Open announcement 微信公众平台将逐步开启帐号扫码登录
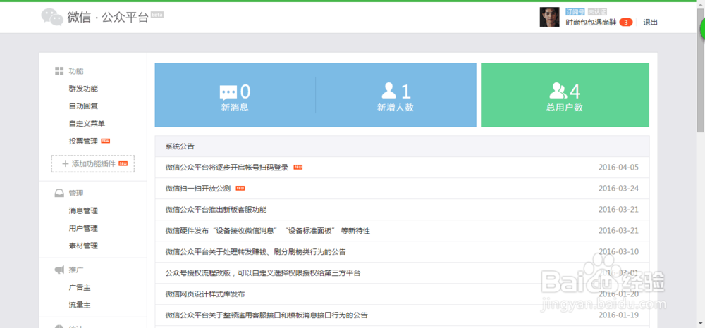The height and width of the screenshot is (328, 705). click(x=226, y=168)
